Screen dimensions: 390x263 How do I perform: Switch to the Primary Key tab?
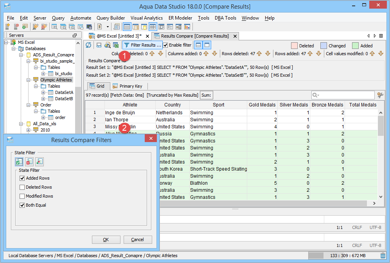127,86
